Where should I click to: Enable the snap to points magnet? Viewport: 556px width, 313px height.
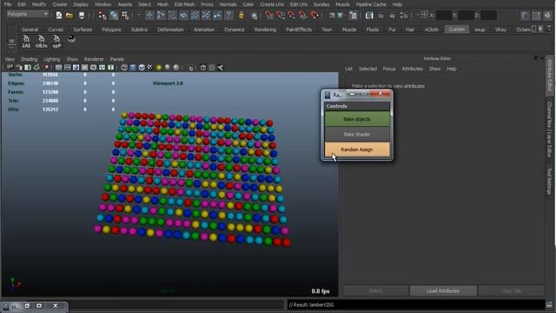pos(292,16)
